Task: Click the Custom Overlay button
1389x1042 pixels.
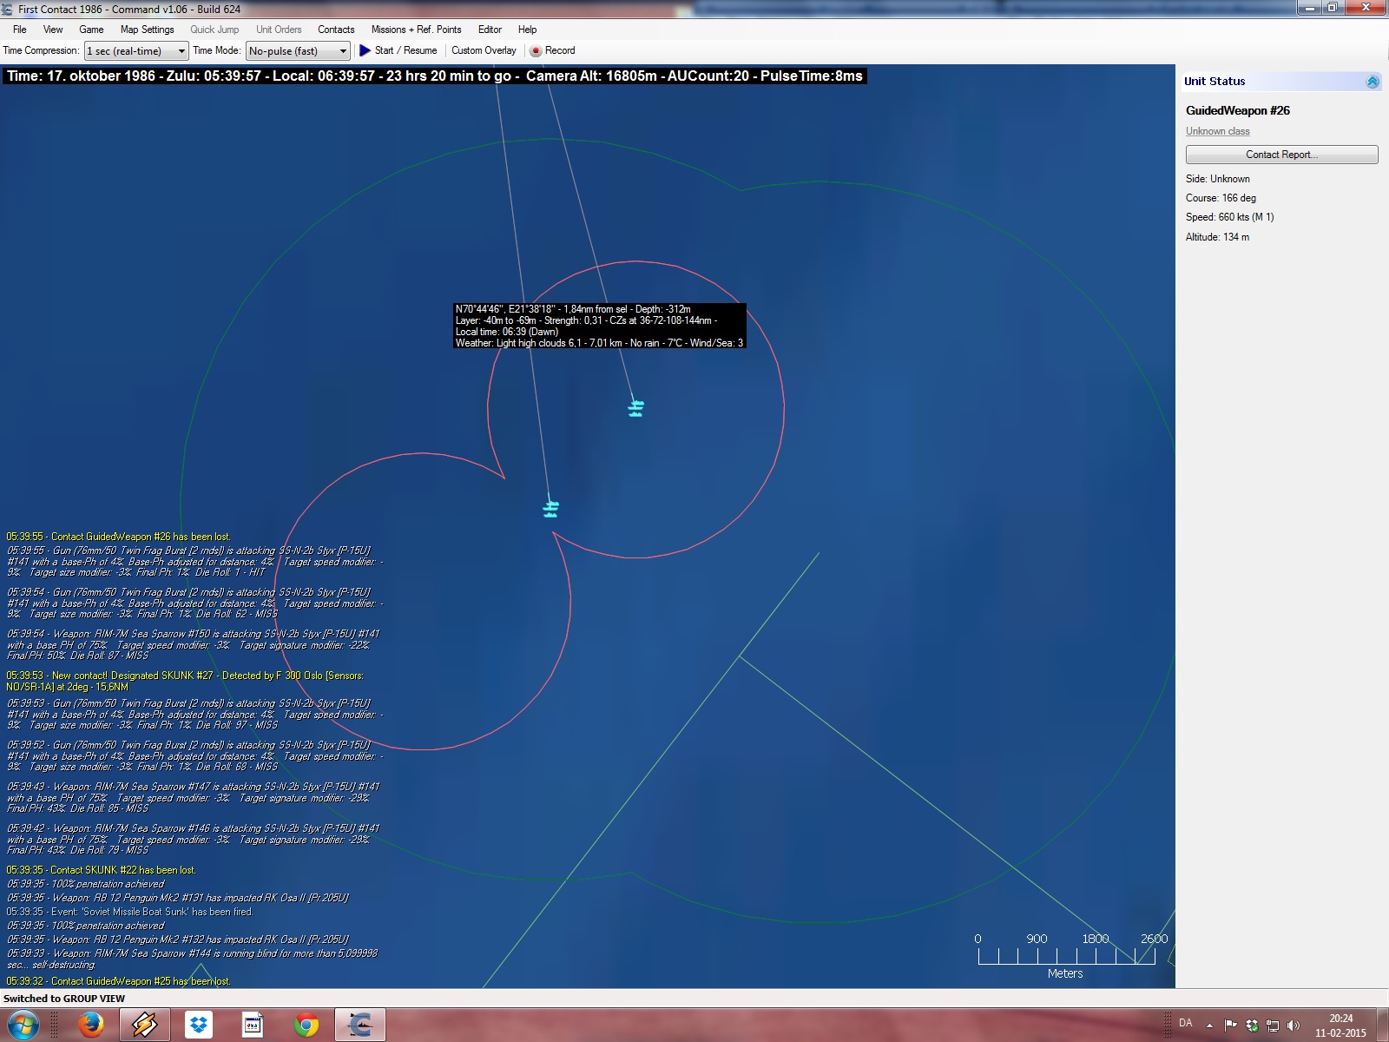Action: 484,50
